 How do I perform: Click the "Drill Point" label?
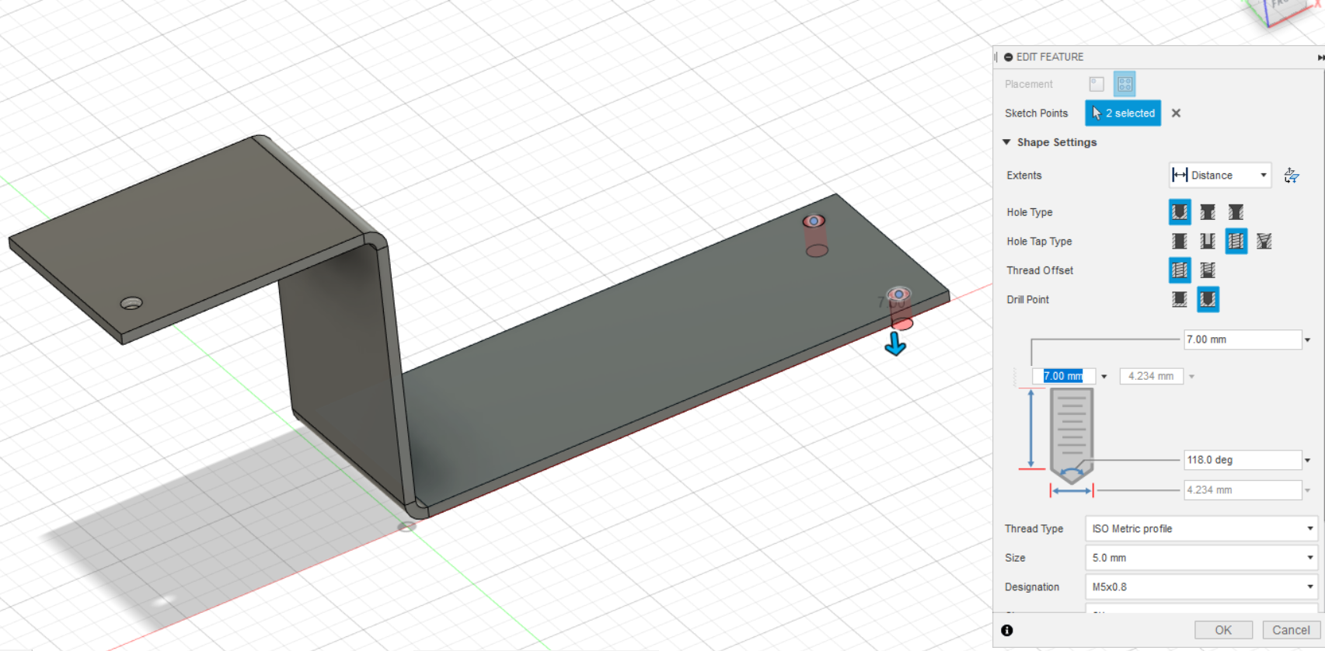point(1027,300)
